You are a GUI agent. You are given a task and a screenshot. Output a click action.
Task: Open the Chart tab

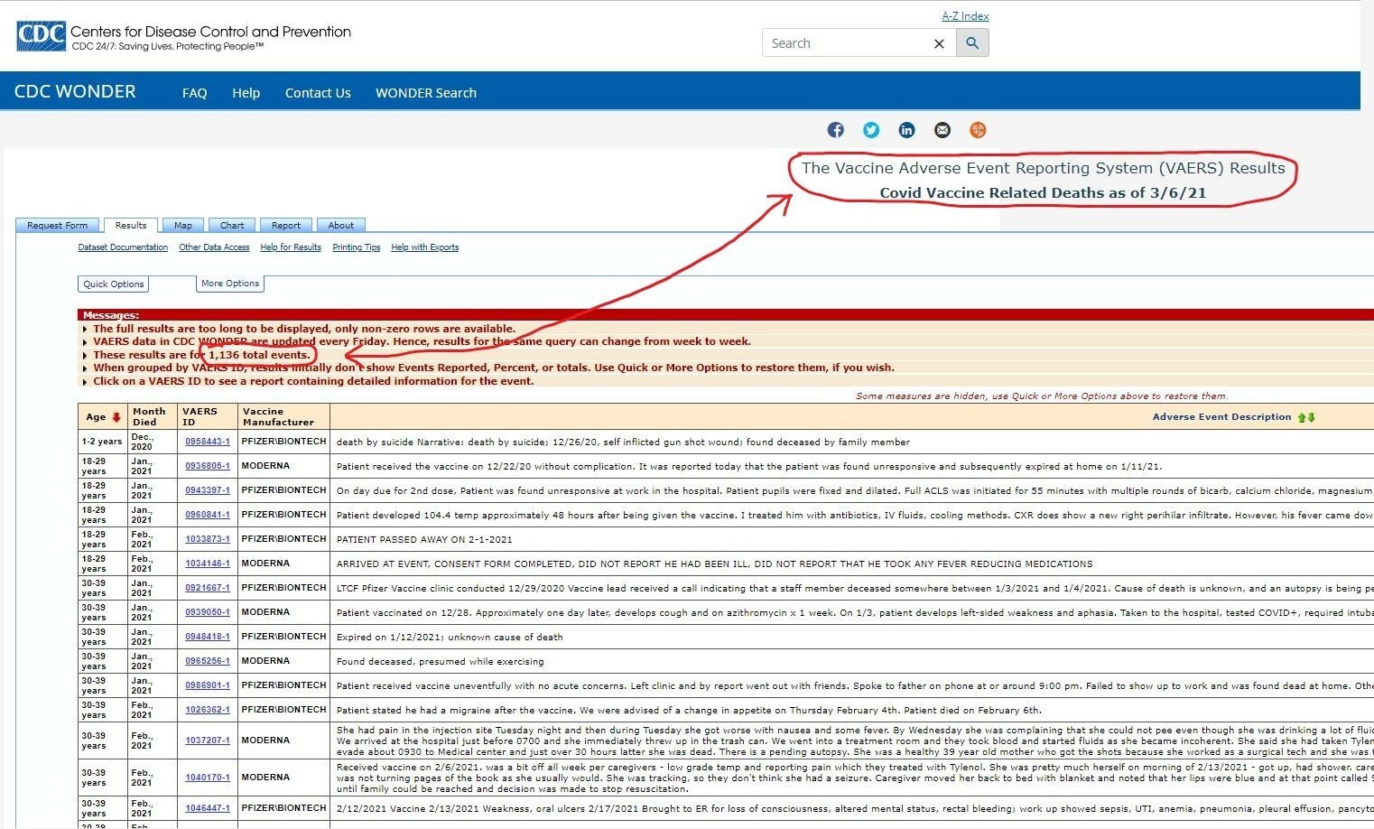(232, 226)
